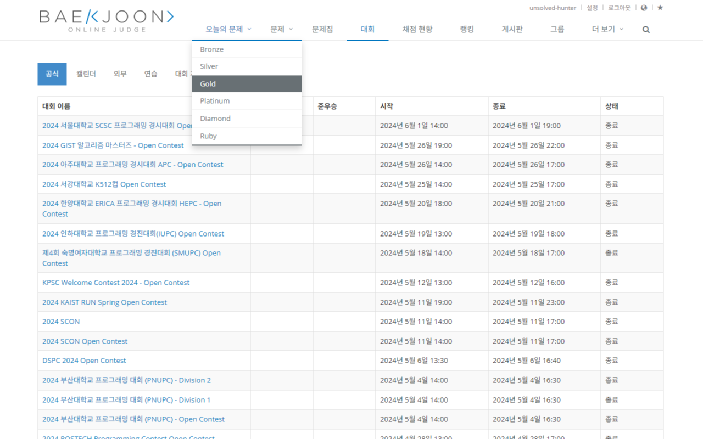Click 종료 status for KPSC Welcome Contest row

click(612, 283)
